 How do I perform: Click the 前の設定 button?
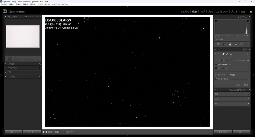coord(223,132)
